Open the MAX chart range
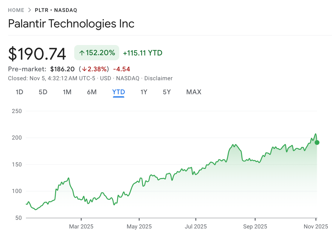 point(193,92)
